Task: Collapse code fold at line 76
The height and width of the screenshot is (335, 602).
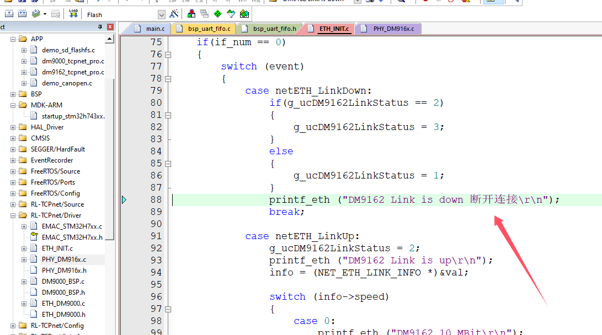Action: (x=168, y=55)
